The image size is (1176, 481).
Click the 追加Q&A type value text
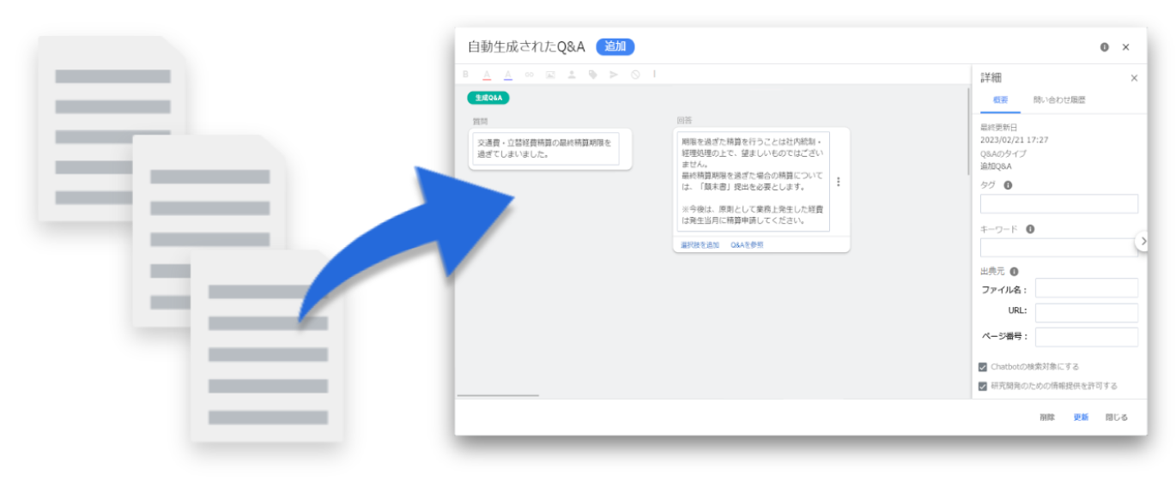pos(996,166)
